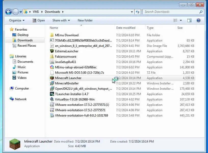Click the 7f3bfd0cc61218f8b5bff0850eb3cc9d5ead application icon
The width and height of the screenshot is (208, 153).
[52, 40]
